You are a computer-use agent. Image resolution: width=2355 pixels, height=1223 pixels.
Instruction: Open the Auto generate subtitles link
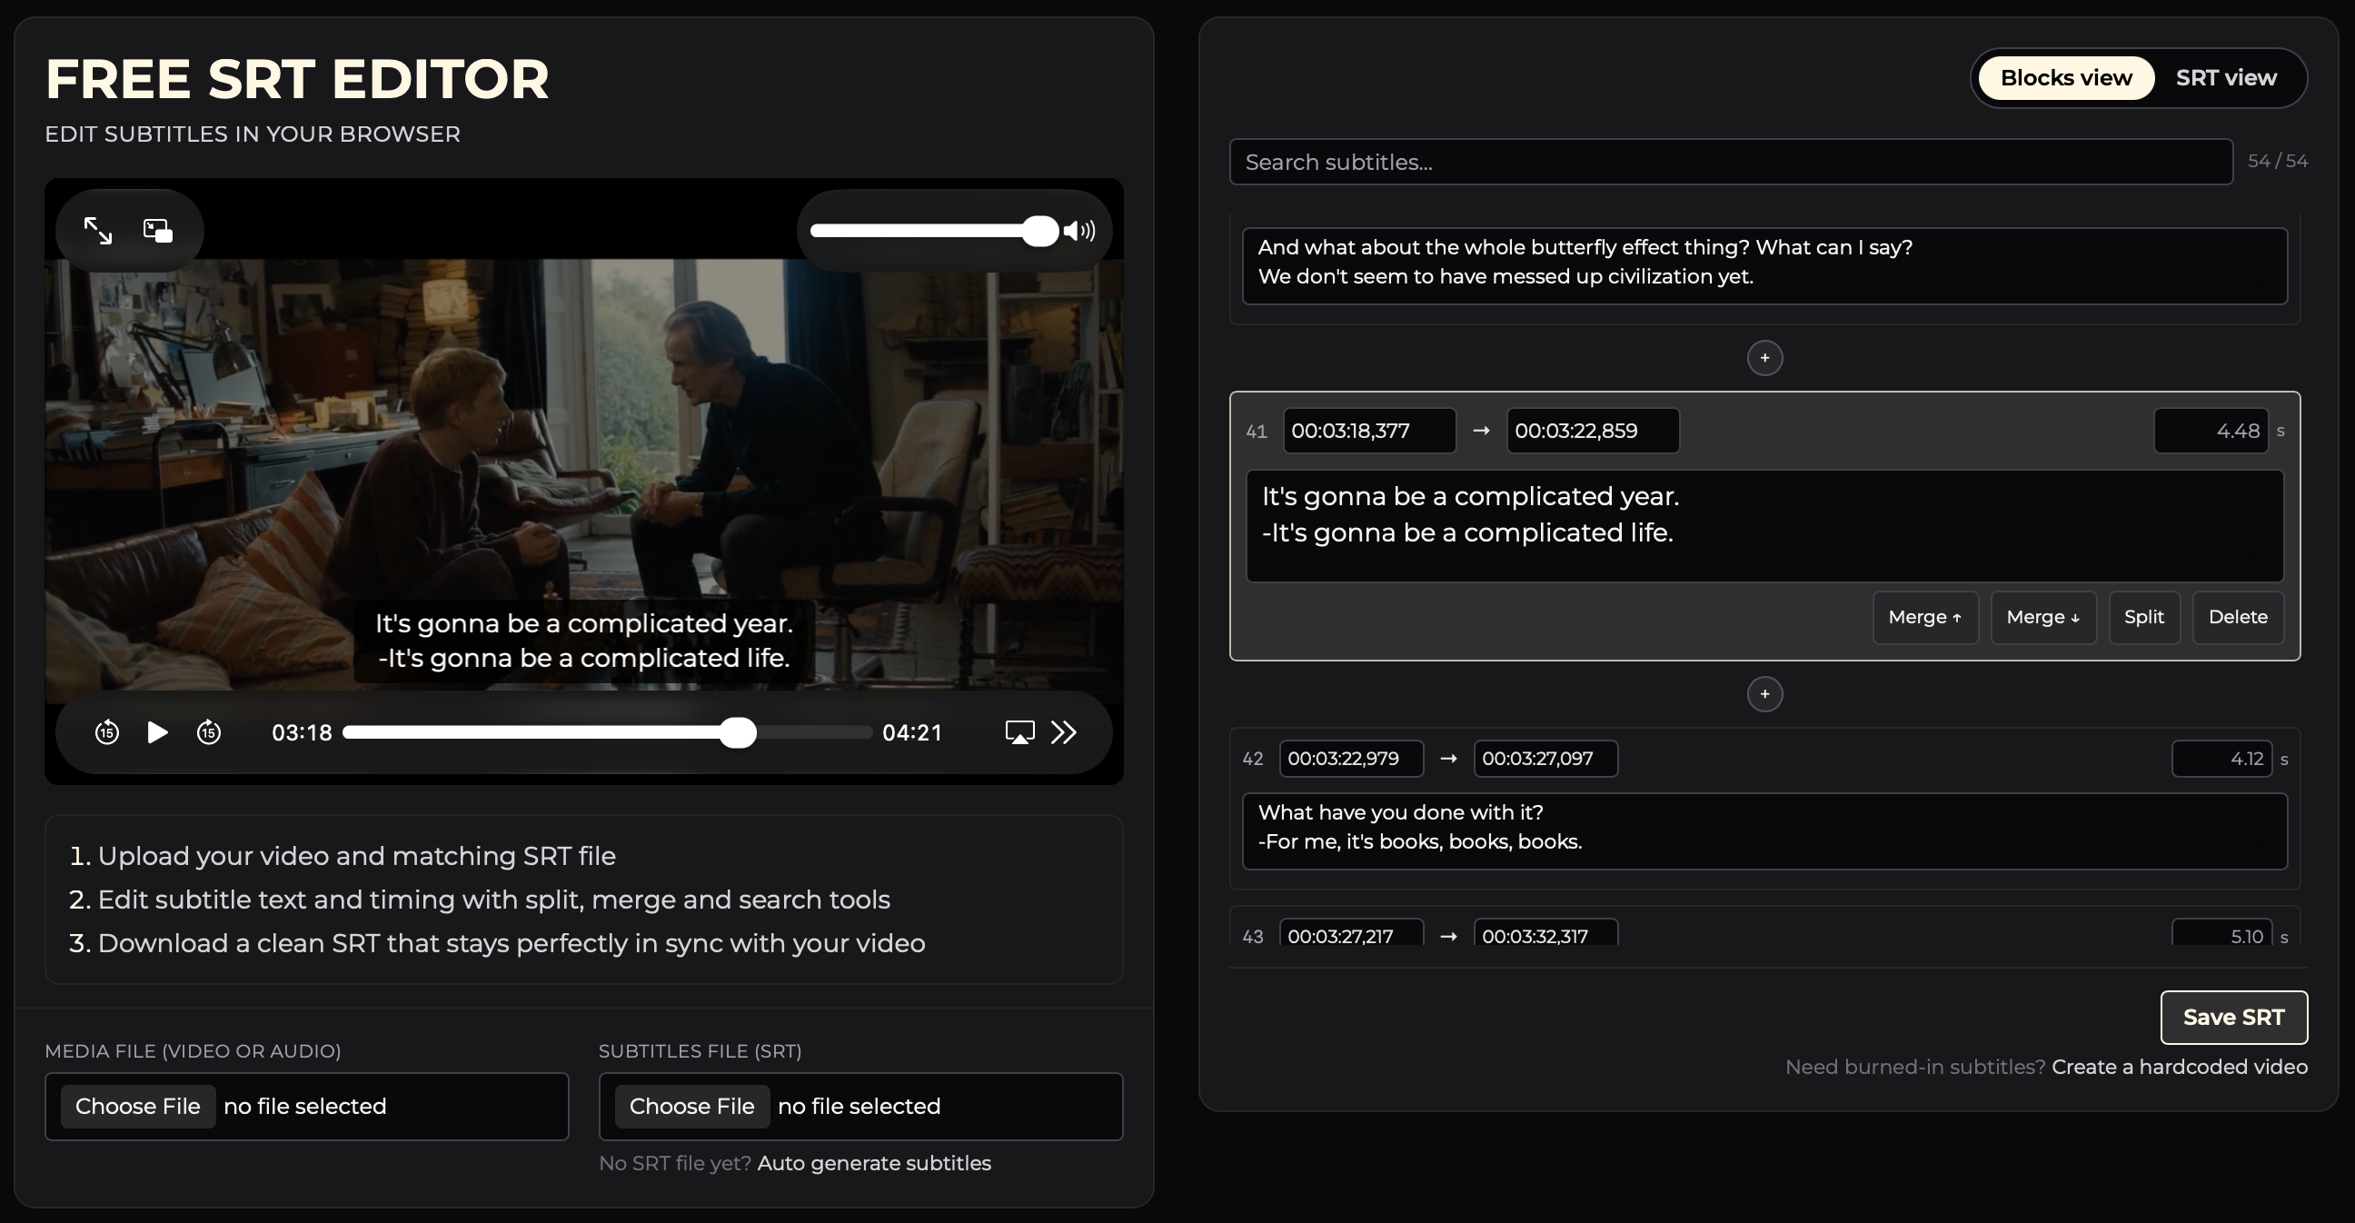[x=873, y=1163]
